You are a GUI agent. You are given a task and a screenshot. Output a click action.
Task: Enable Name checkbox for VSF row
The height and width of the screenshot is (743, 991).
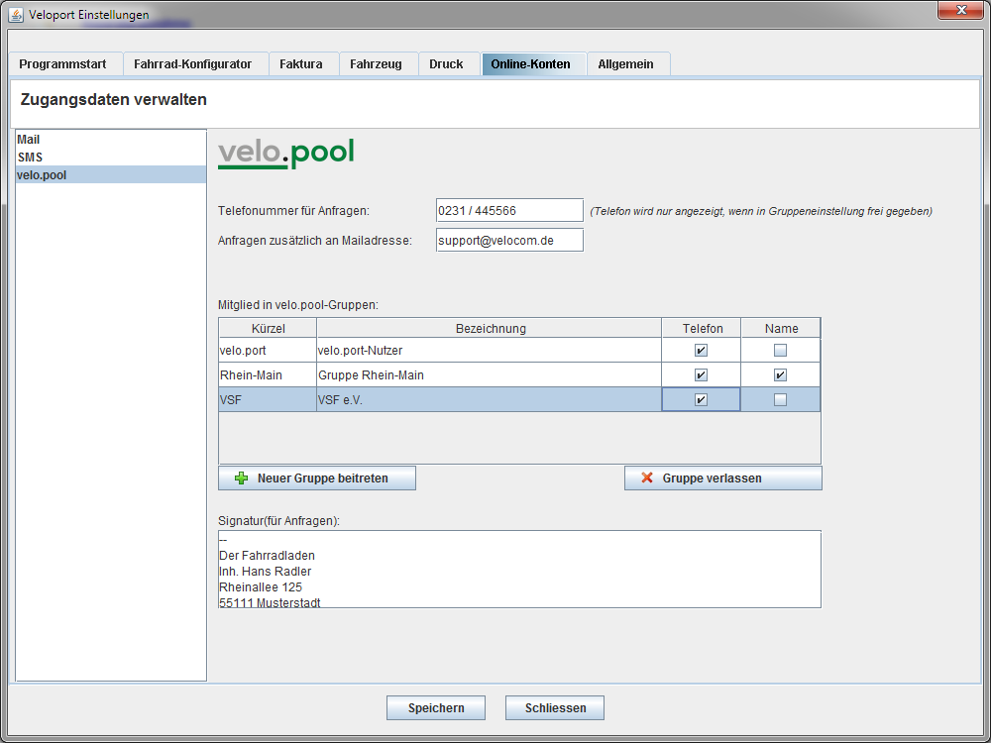[781, 400]
